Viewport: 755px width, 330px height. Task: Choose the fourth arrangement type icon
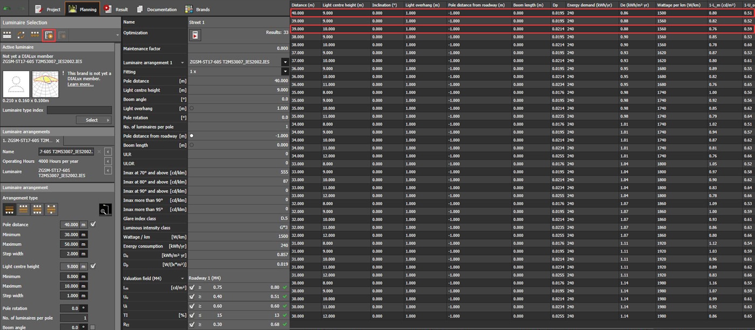pyautogui.click(x=51, y=209)
